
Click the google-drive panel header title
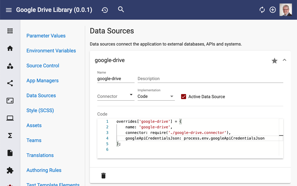coord(110,60)
